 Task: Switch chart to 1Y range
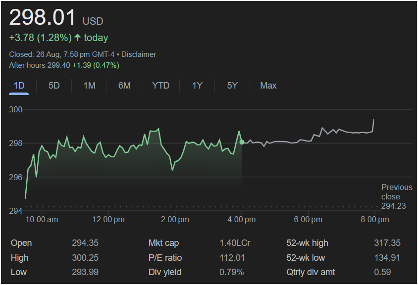point(197,86)
